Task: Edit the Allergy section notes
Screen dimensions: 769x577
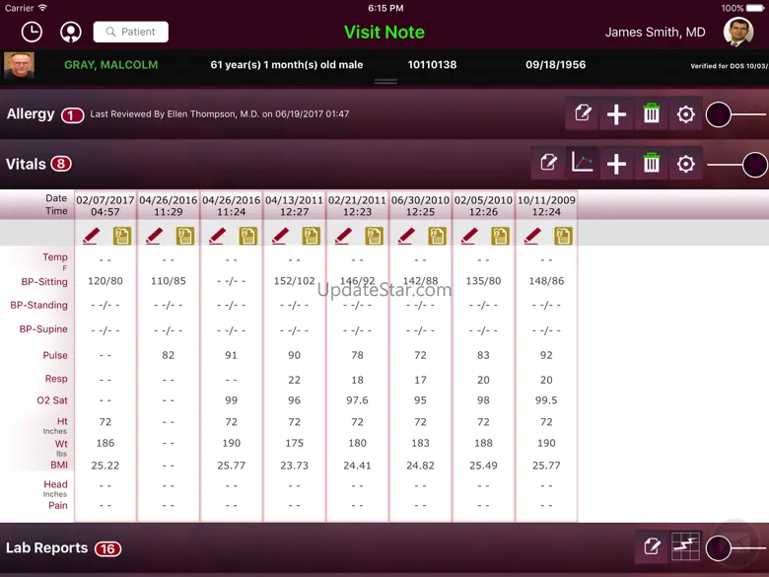Action: coord(582,114)
